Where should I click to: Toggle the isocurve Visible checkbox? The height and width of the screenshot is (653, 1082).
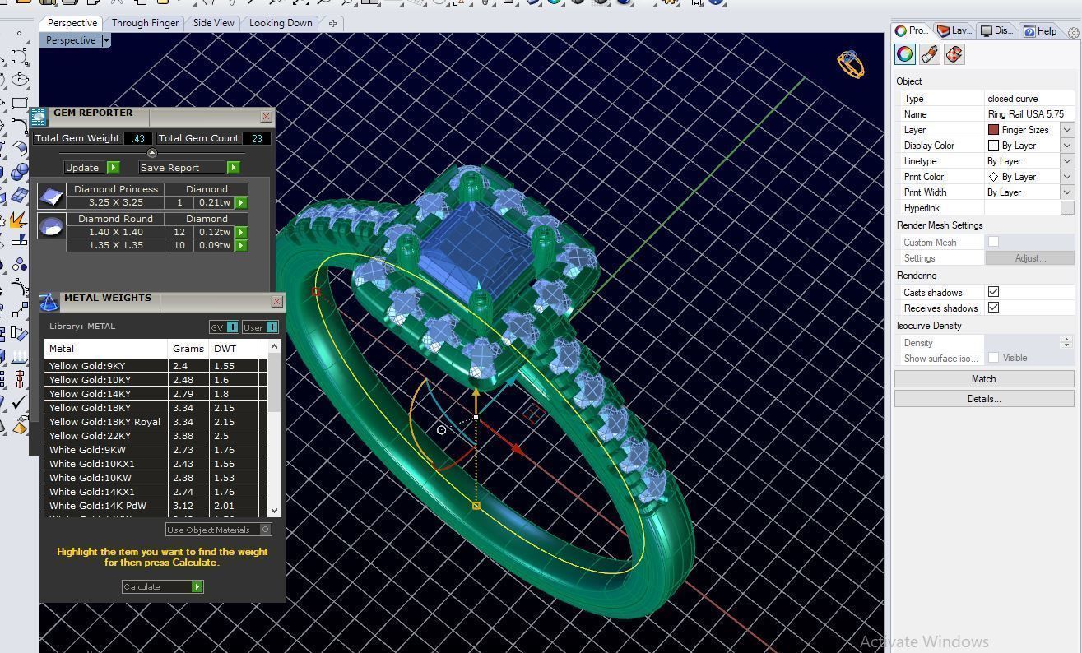coord(993,358)
